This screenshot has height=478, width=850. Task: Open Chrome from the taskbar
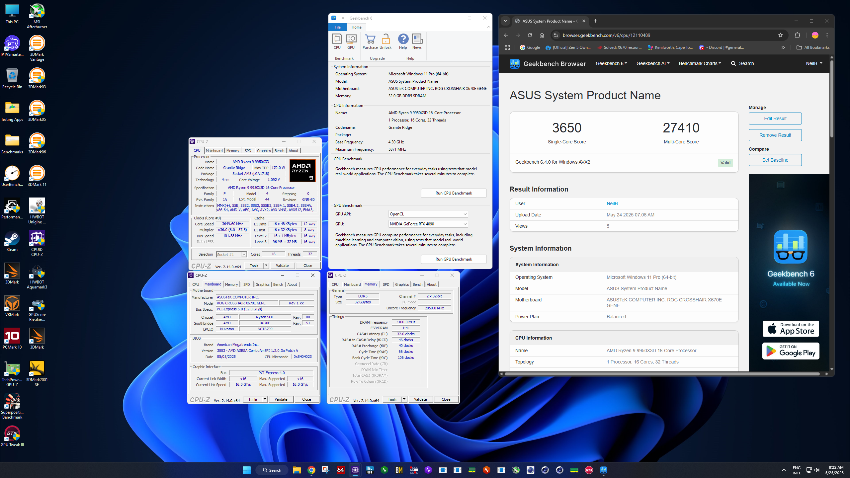pos(311,470)
